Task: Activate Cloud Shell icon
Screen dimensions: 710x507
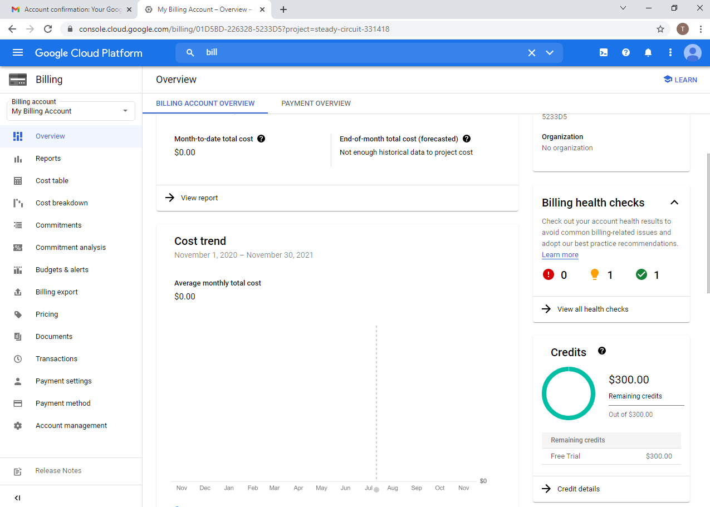Action: 604,53
